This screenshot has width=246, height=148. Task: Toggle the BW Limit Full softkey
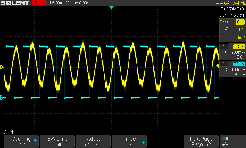57,142
